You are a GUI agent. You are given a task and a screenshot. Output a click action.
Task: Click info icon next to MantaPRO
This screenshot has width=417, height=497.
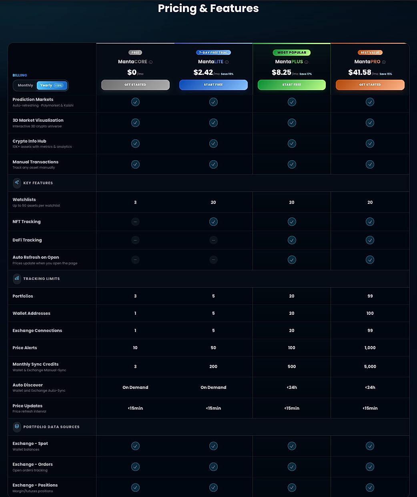(384, 62)
